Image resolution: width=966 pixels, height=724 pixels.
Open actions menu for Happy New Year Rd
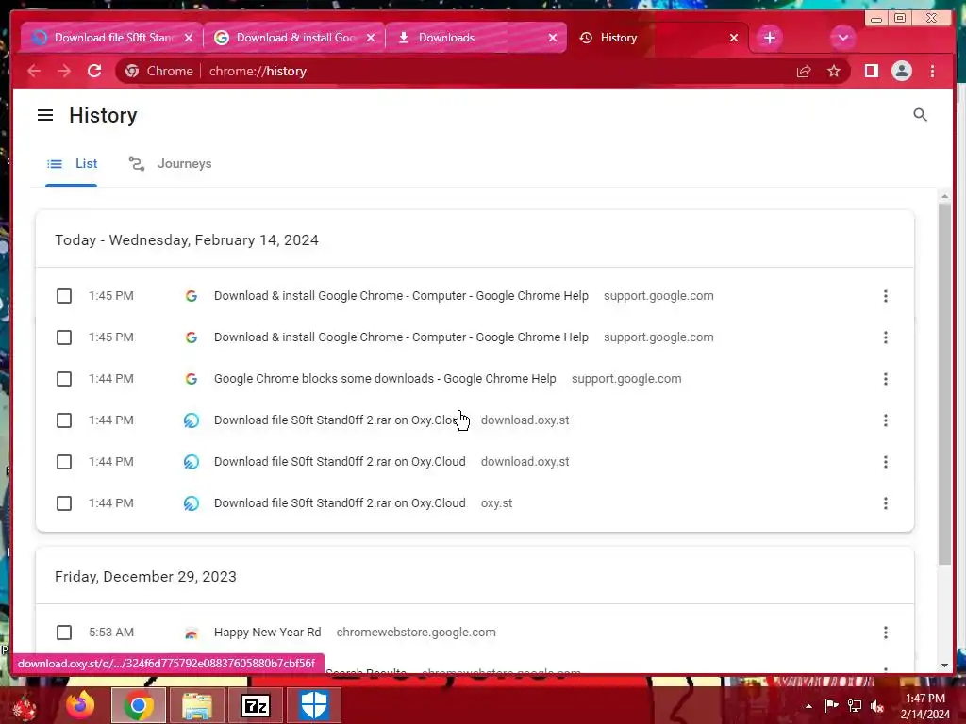pos(885,633)
